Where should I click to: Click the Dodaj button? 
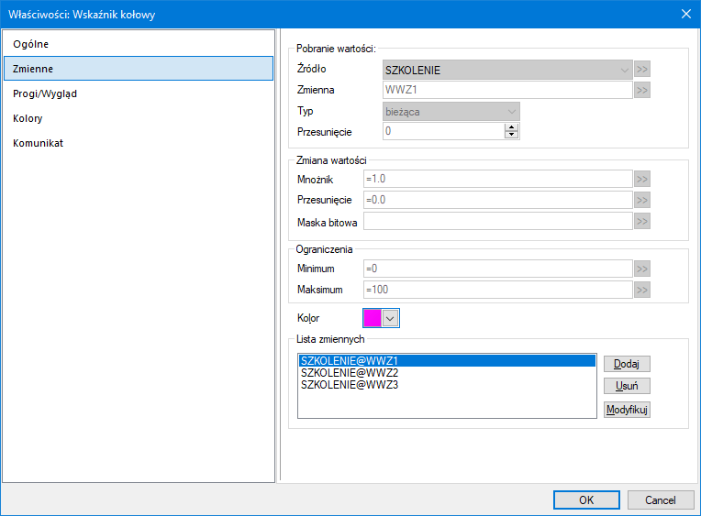pos(627,364)
